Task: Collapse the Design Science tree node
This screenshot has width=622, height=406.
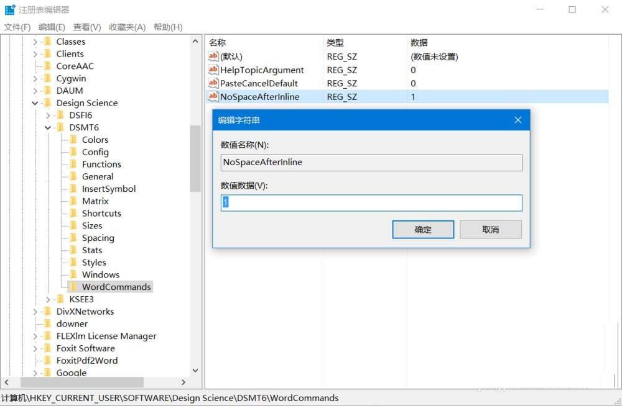Action: point(35,103)
